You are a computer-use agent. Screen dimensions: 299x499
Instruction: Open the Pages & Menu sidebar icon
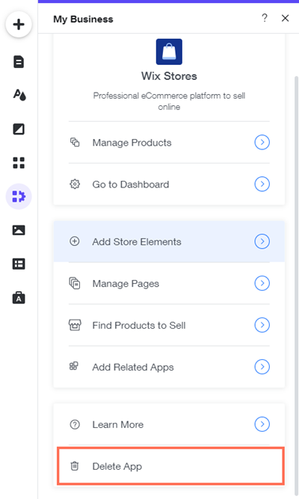[19, 62]
